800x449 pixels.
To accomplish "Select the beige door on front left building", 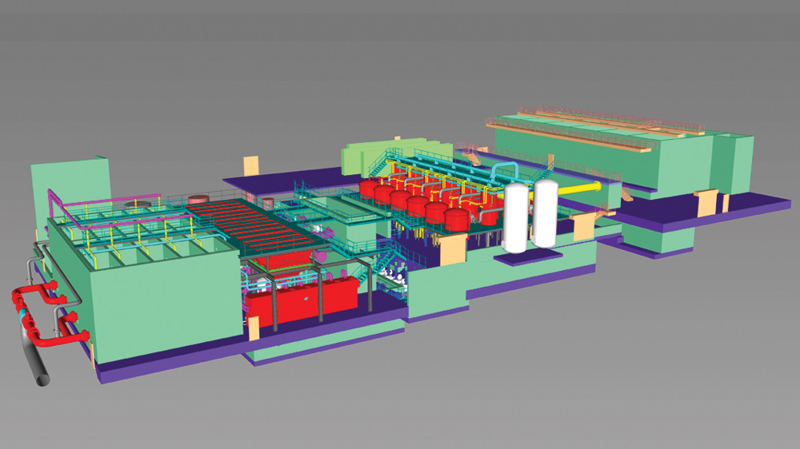I will click(x=254, y=329).
